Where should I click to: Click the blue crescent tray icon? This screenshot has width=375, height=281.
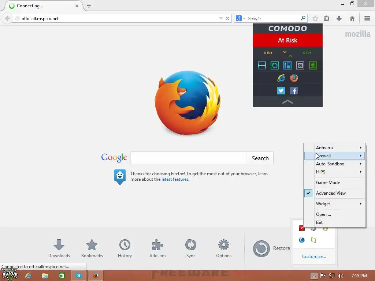point(302,240)
